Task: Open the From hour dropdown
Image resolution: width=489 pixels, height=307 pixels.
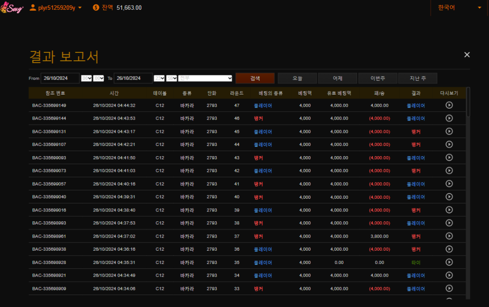Action: click(x=87, y=78)
